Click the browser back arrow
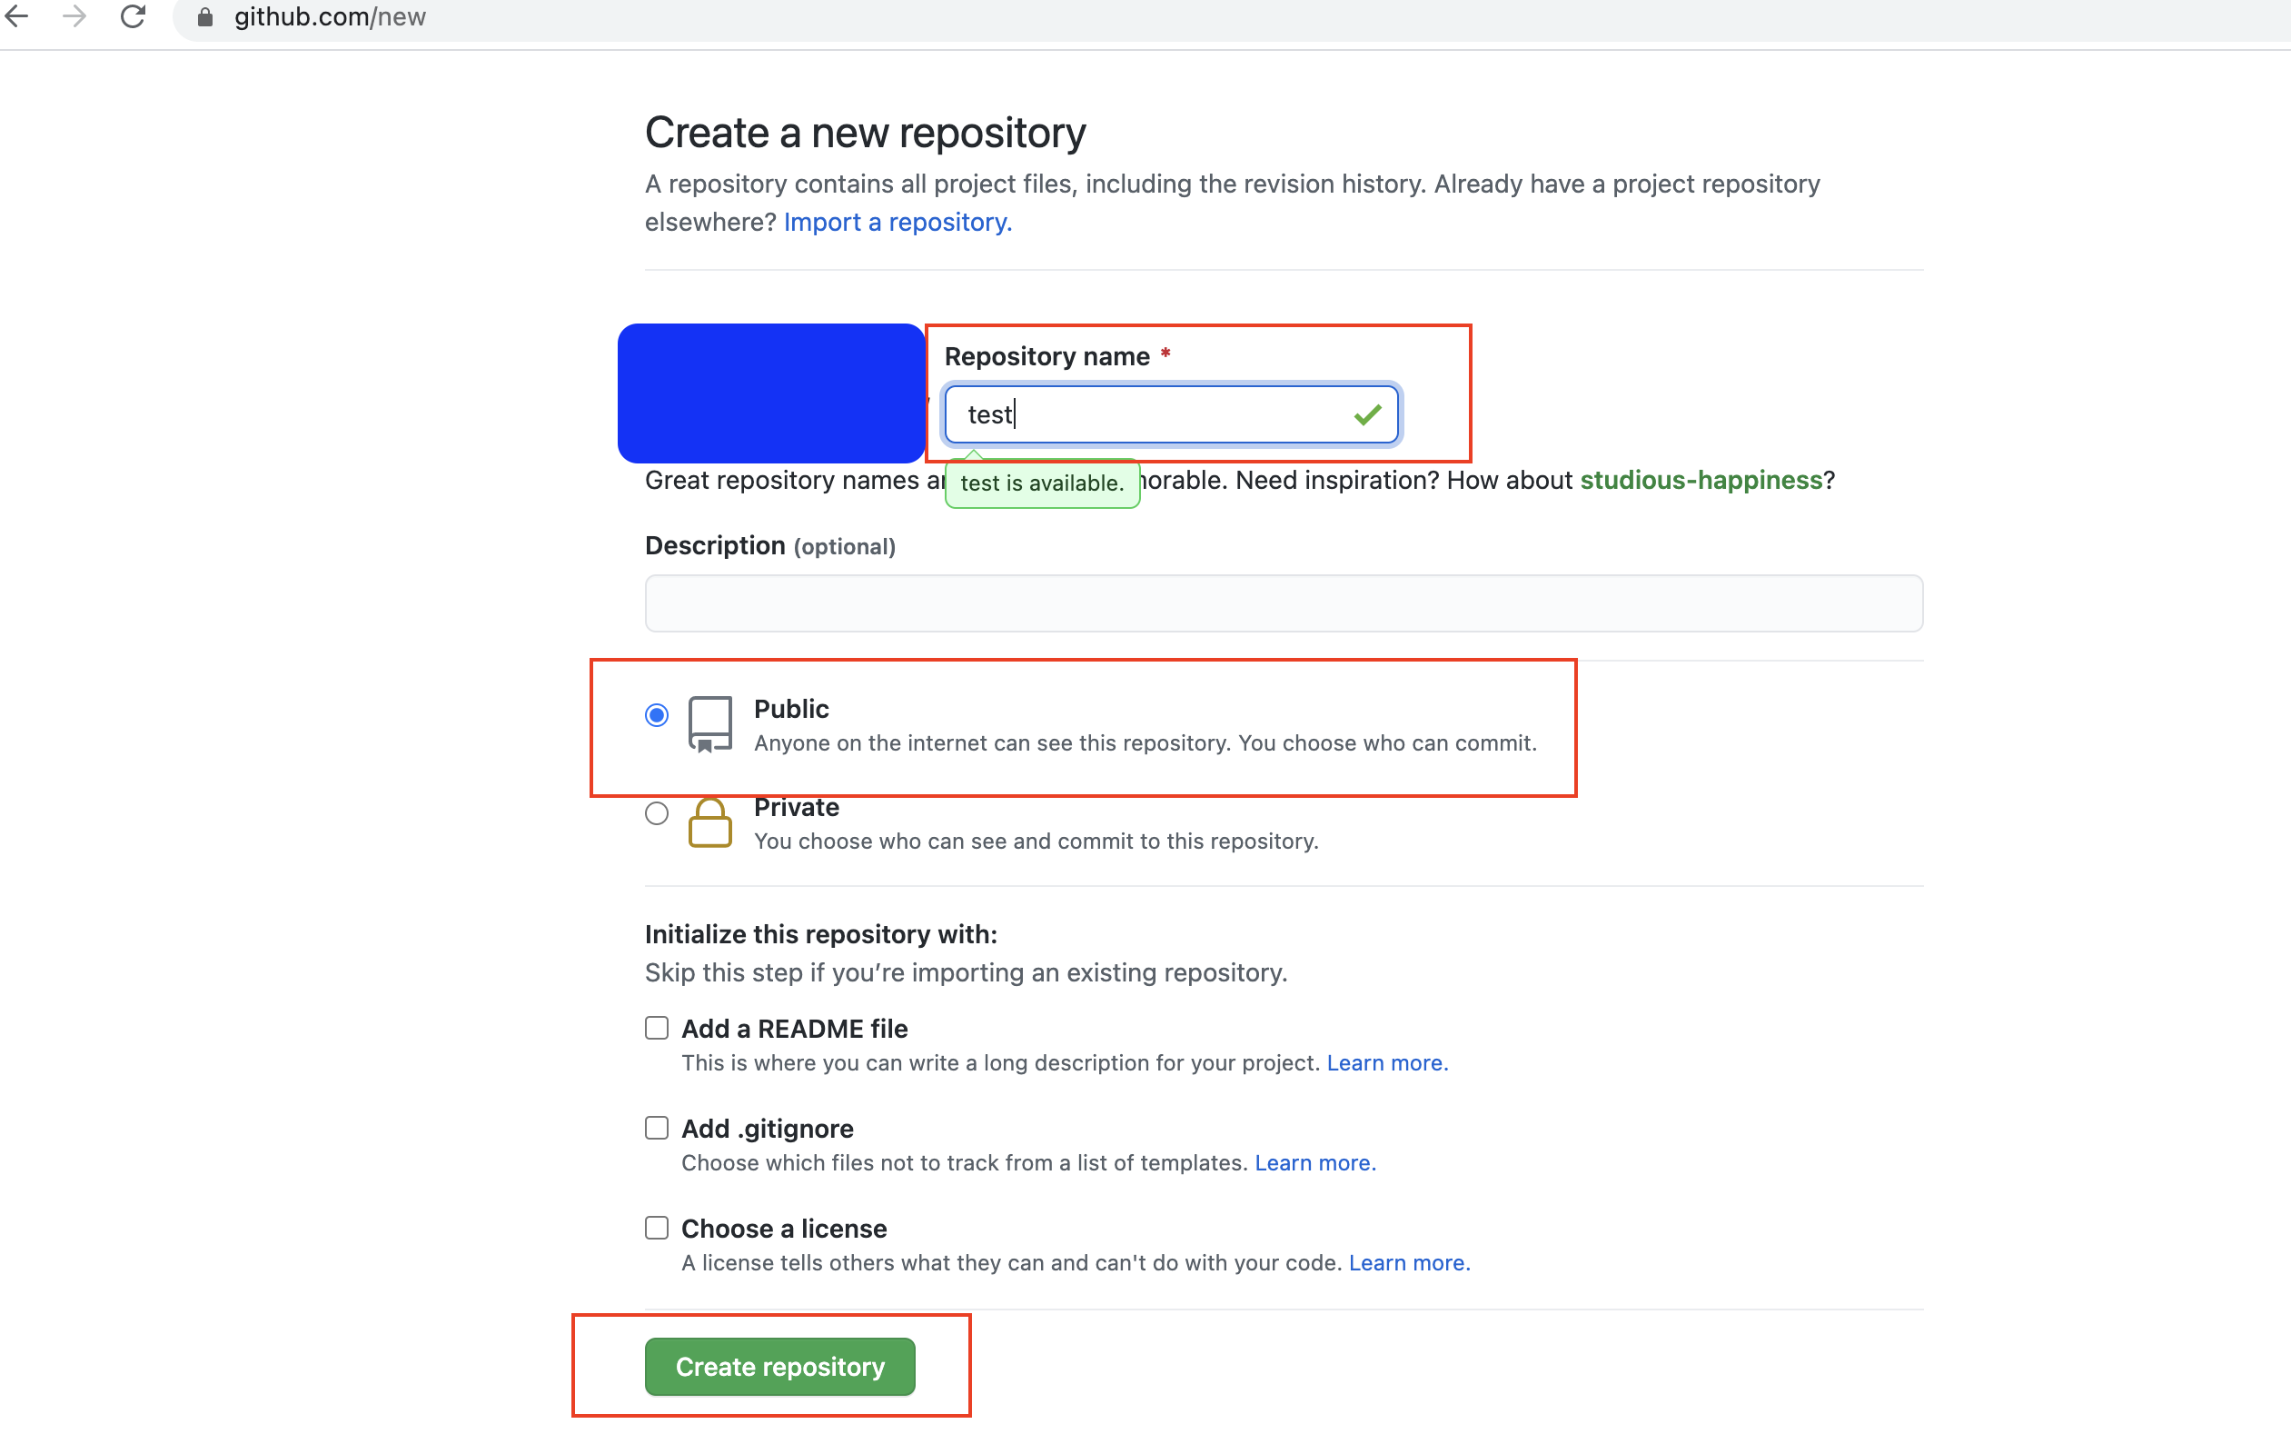Screen dimensions: 2291x1434 17,16
